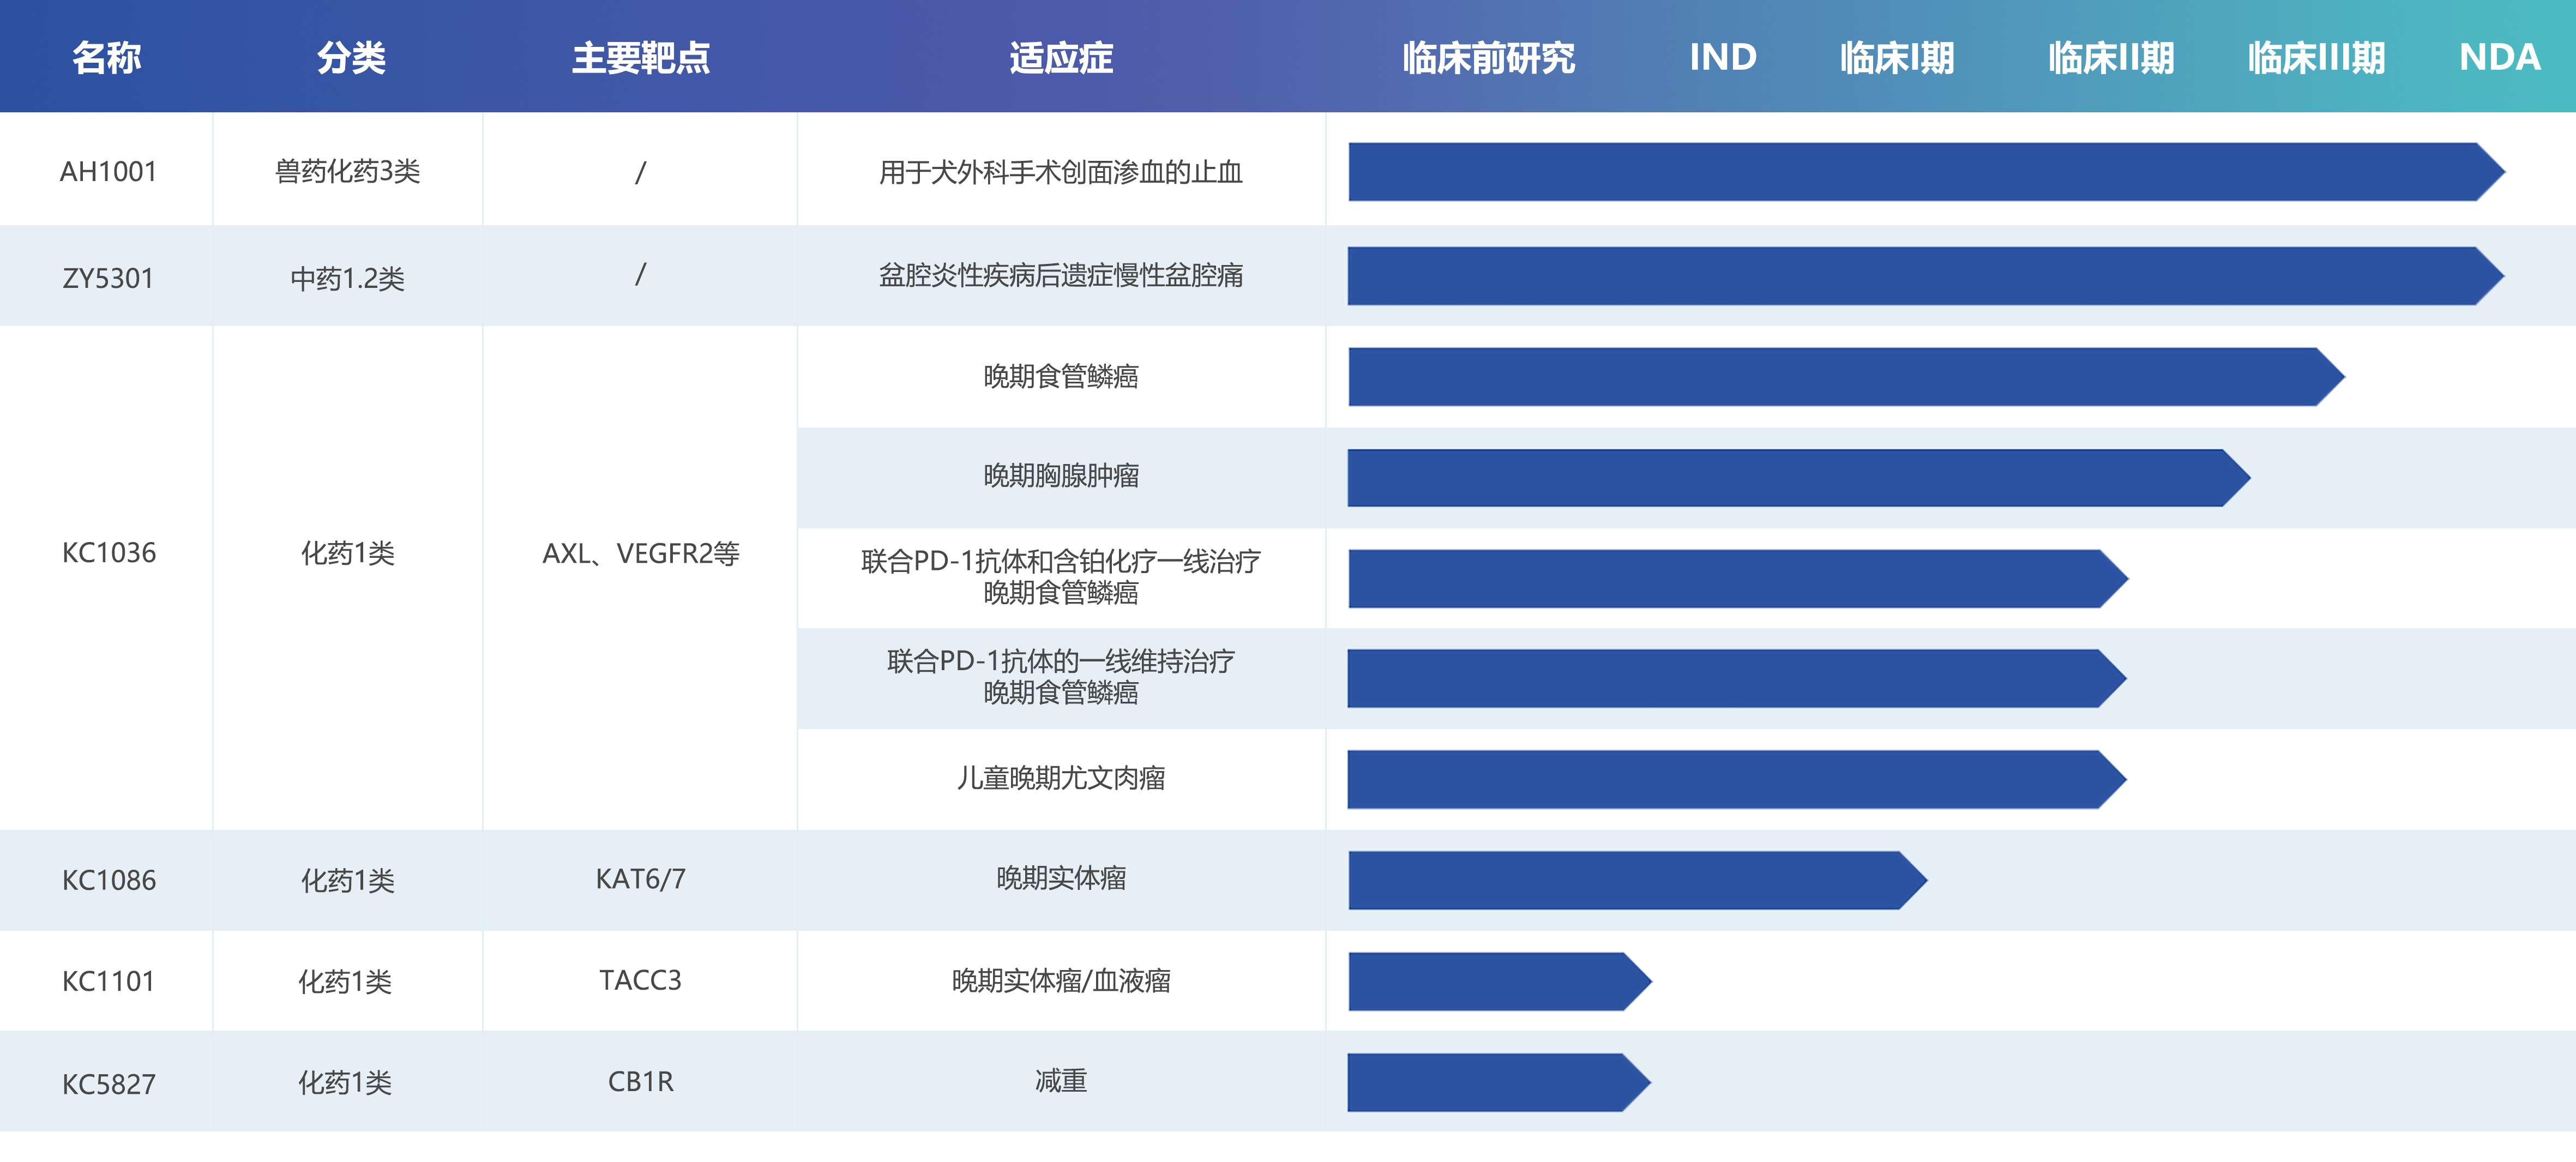
Task: Click KC5827 in the name column
Action: tap(109, 1084)
